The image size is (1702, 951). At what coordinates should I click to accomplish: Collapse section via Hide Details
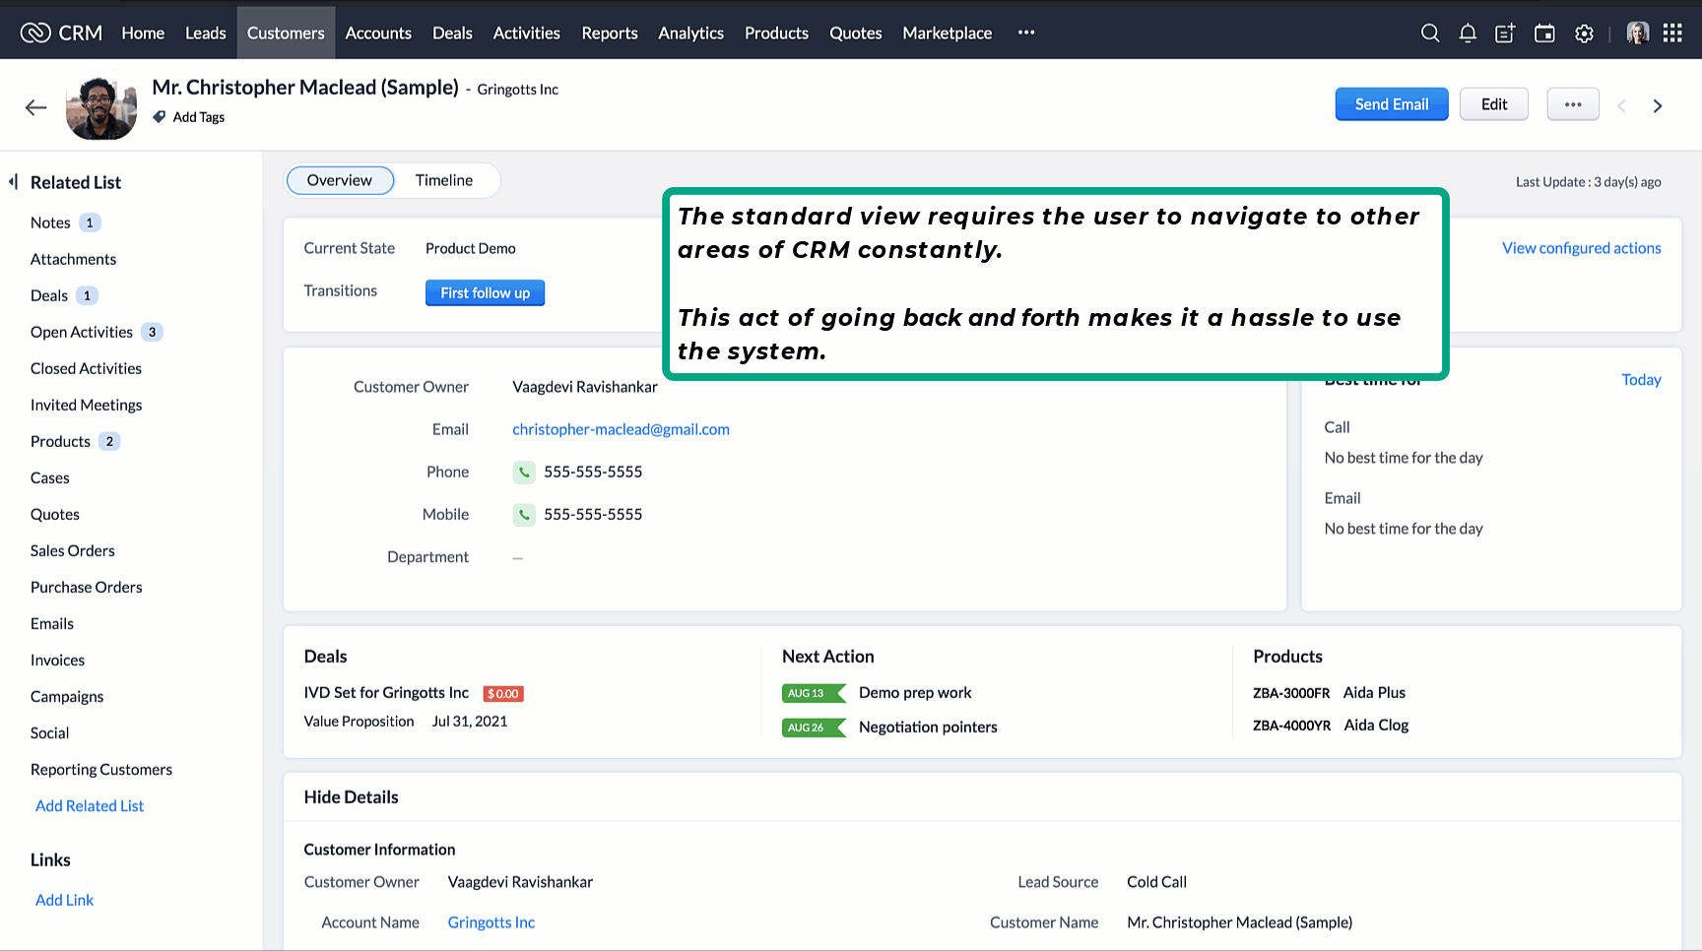[x=351, y=797]
